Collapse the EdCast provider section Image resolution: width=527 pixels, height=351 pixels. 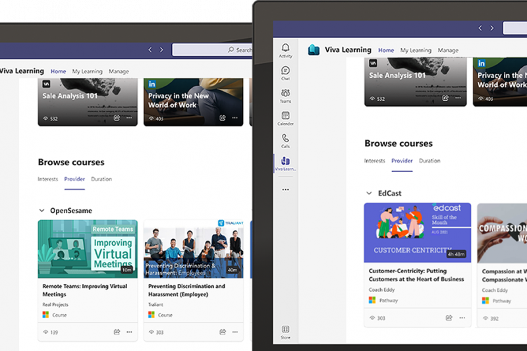(x=369, y=193)
